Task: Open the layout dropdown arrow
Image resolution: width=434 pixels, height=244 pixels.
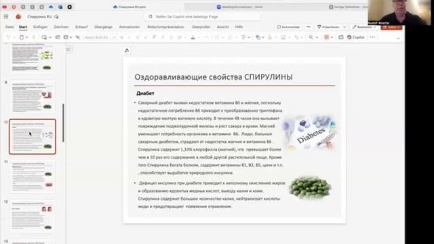Action: pos(71,37)
